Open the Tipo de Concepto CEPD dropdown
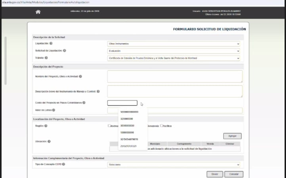 (174, 165)
